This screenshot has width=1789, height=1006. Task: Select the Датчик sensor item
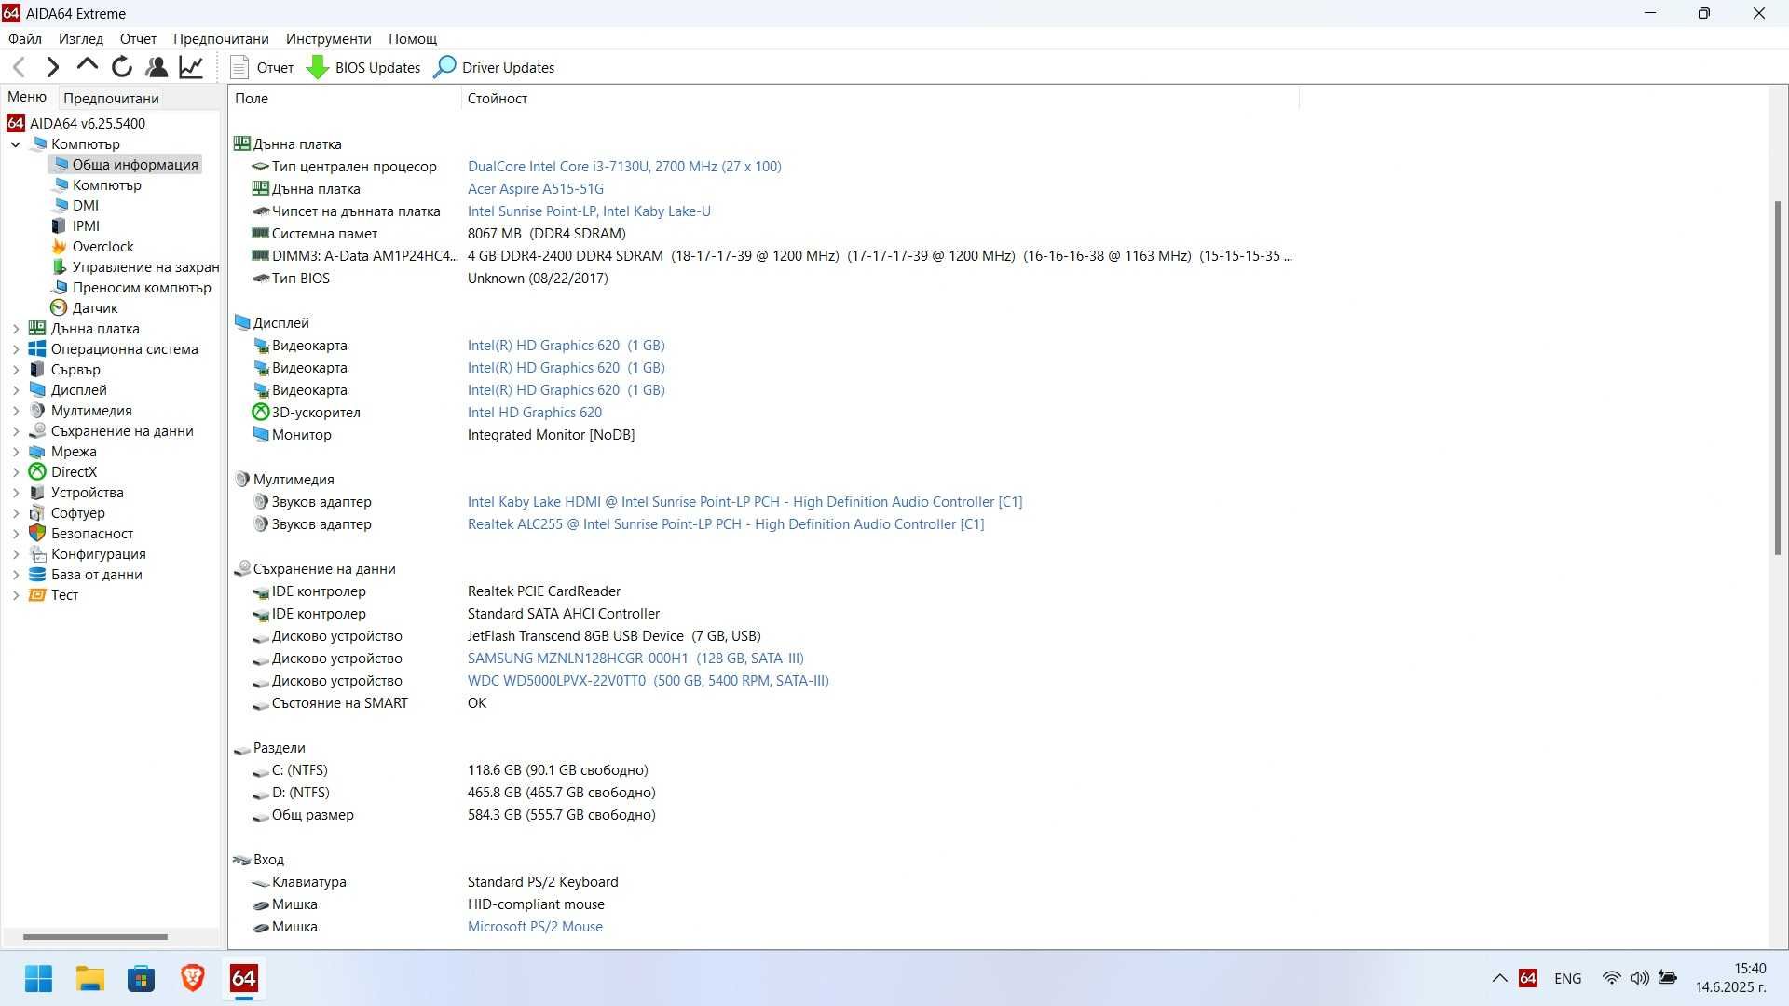click(x=84, y=308)
